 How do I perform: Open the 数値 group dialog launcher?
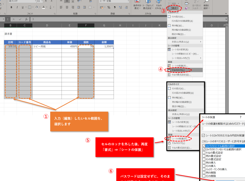[129, 14]
